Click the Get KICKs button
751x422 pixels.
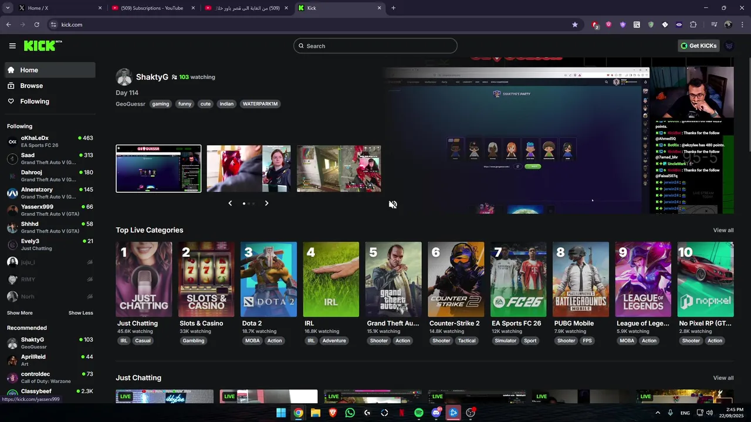click(x=698, y=46)
